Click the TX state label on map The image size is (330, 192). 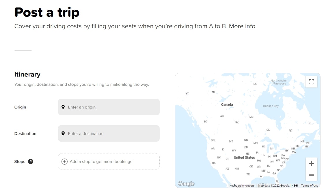click(248, 174)
